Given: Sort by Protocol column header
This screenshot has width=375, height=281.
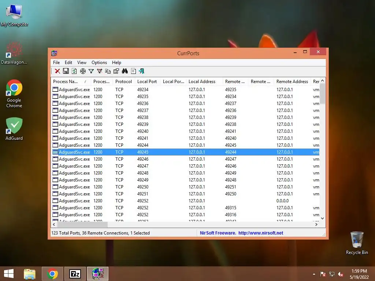Looking at the screenshot, I should pyautogui.click(x=124, y=82).
